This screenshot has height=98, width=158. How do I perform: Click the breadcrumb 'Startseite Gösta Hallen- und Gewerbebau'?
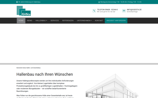point(28,68)
